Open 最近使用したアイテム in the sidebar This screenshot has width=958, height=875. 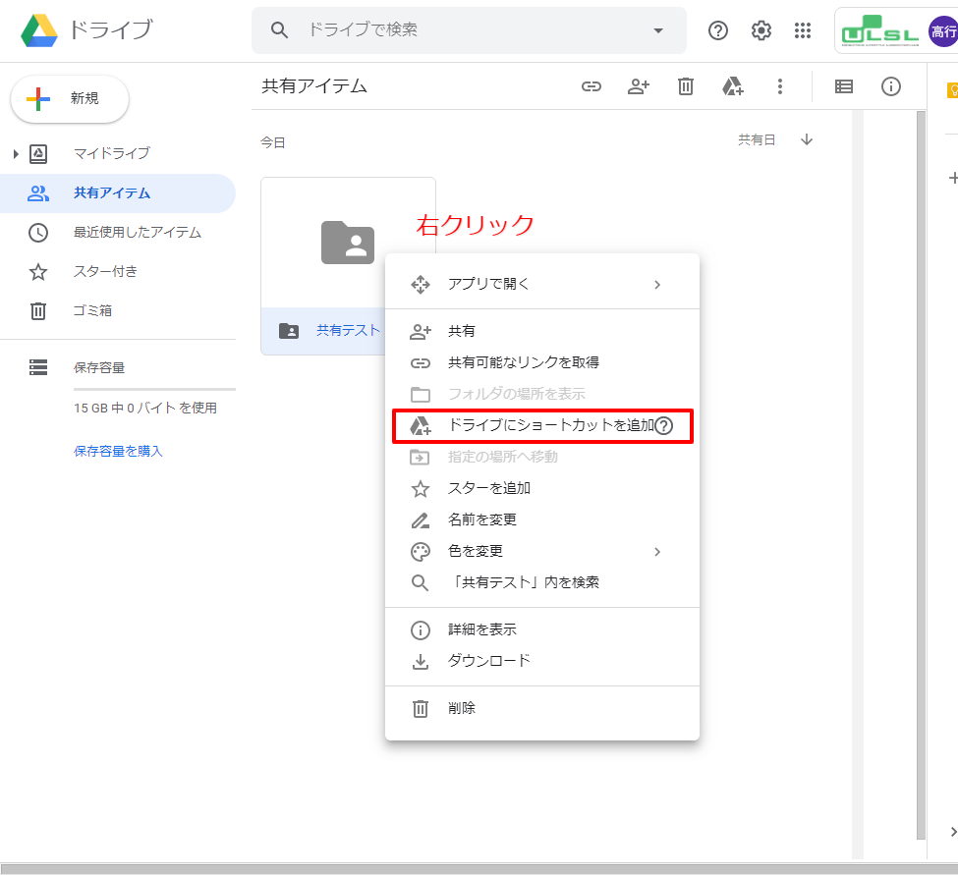pos(138,232)
